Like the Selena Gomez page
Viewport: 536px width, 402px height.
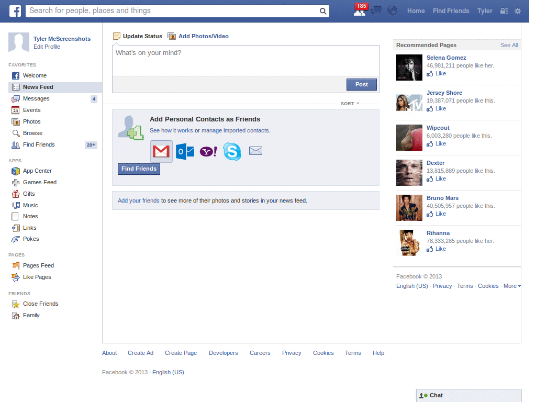point(436,73)
